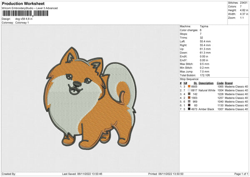Choose the Amber Black thread swatch
The width and height of the screenshot is (250, 177).
coord(189,109)
